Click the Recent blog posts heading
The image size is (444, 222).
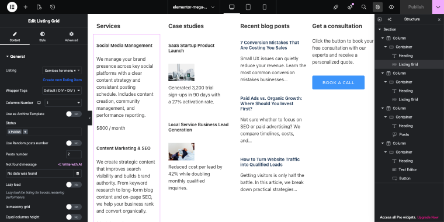(265, 26)
